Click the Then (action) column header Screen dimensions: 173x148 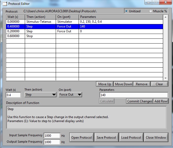coord(40,17)
